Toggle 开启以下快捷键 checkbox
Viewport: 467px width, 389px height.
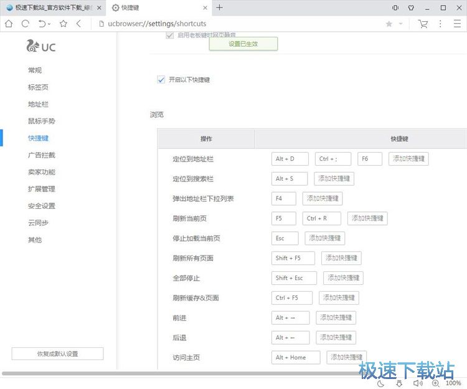click(161, 80)
